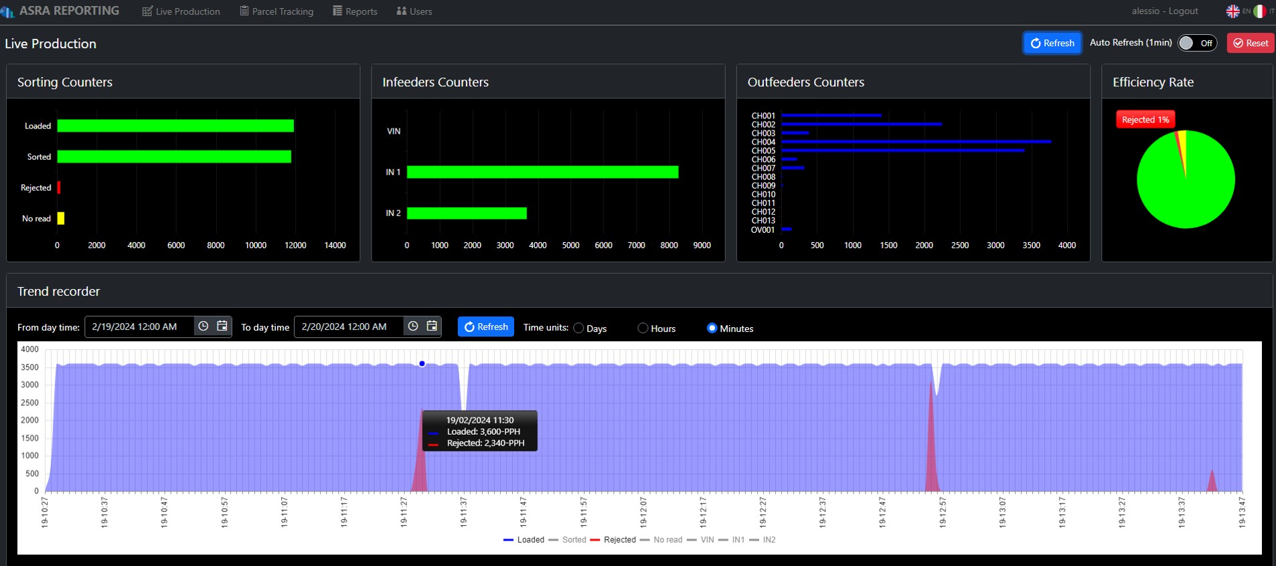1276x566 pixels.
Task: Click the Sorted green bar
Action: [174, 157]
